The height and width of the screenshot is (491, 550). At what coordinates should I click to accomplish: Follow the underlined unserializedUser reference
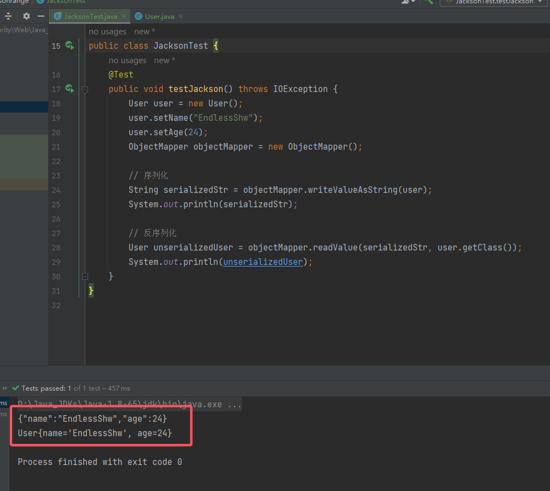pos(263,262)
